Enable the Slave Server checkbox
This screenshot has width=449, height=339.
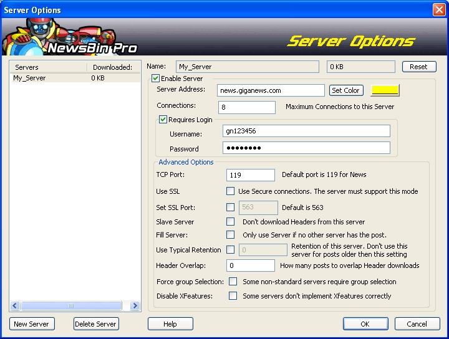point(230,222)
